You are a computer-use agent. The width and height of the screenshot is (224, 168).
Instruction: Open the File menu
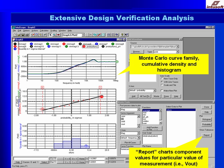point(14,30)
